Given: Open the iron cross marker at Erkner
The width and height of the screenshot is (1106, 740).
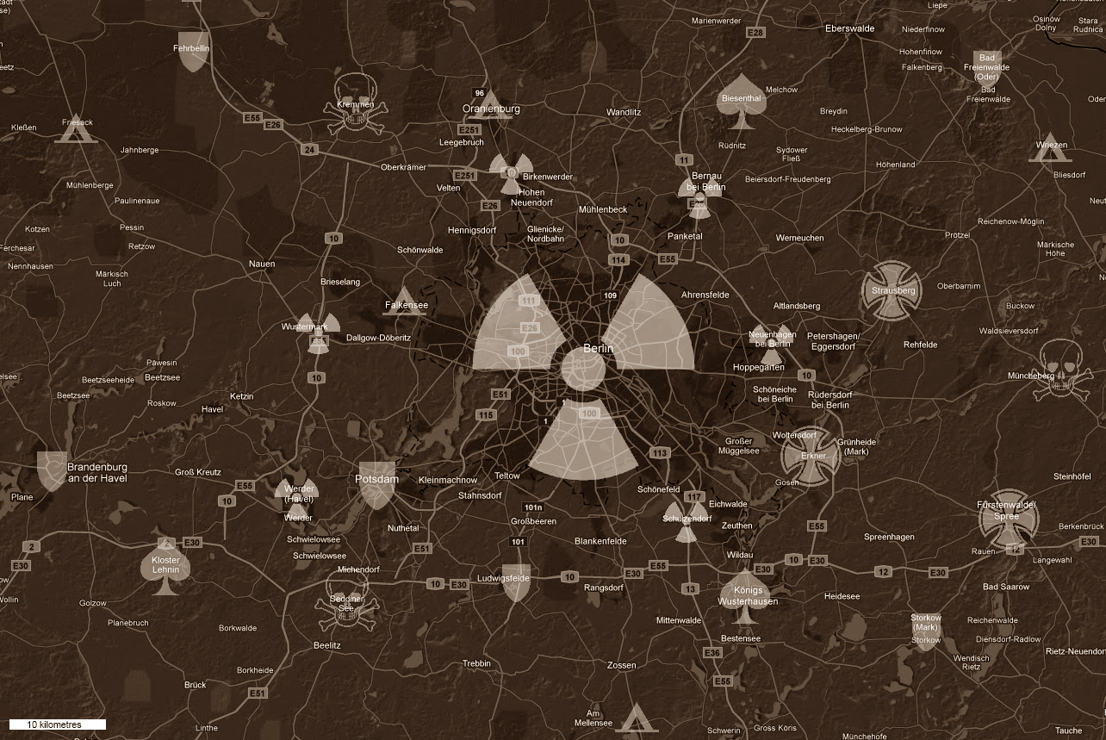Looking at the screenshot, I should click(x=811, y=456).
